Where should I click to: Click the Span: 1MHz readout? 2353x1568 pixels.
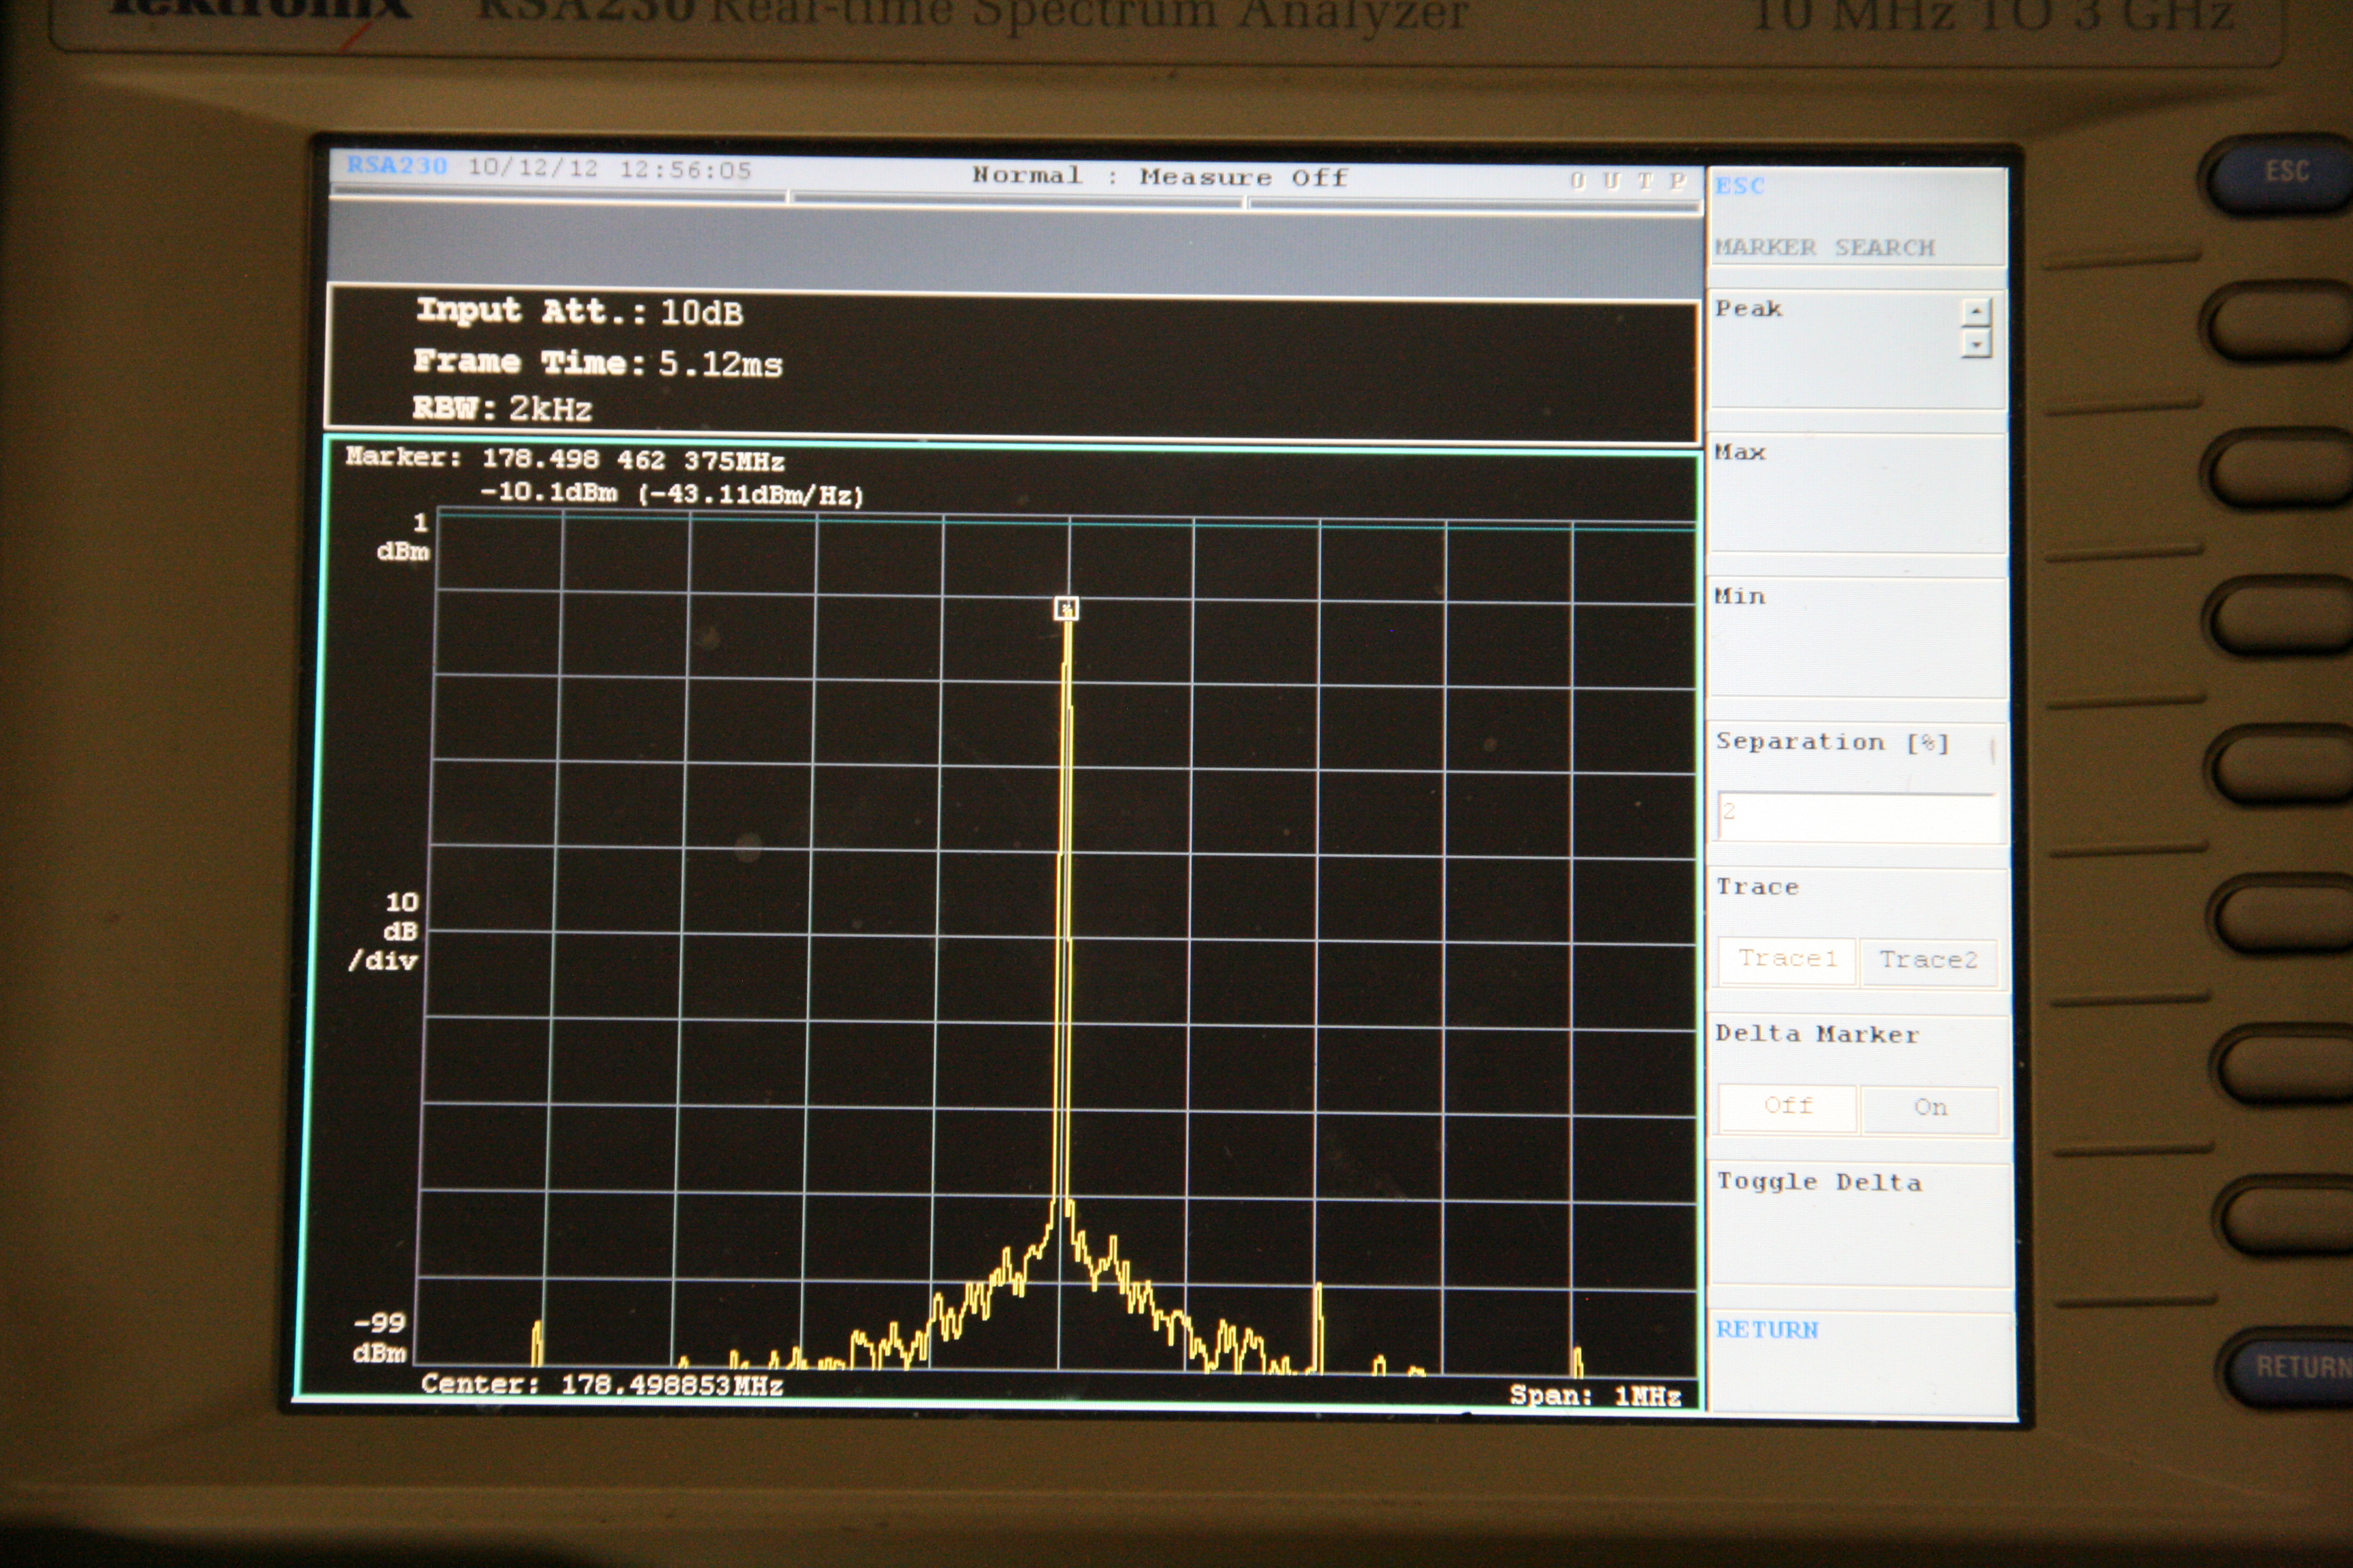pos(1595,1395)
